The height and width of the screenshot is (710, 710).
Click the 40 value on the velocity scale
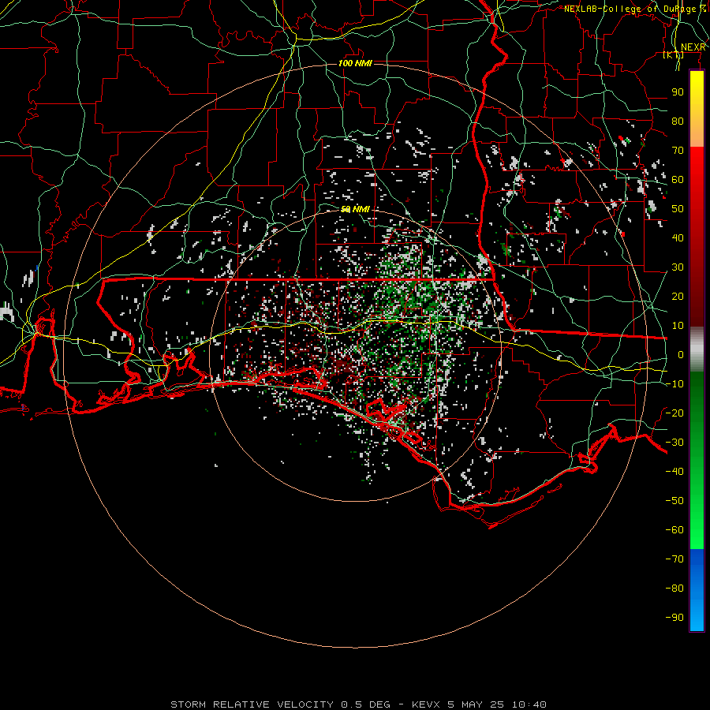[x=678, y=238]
